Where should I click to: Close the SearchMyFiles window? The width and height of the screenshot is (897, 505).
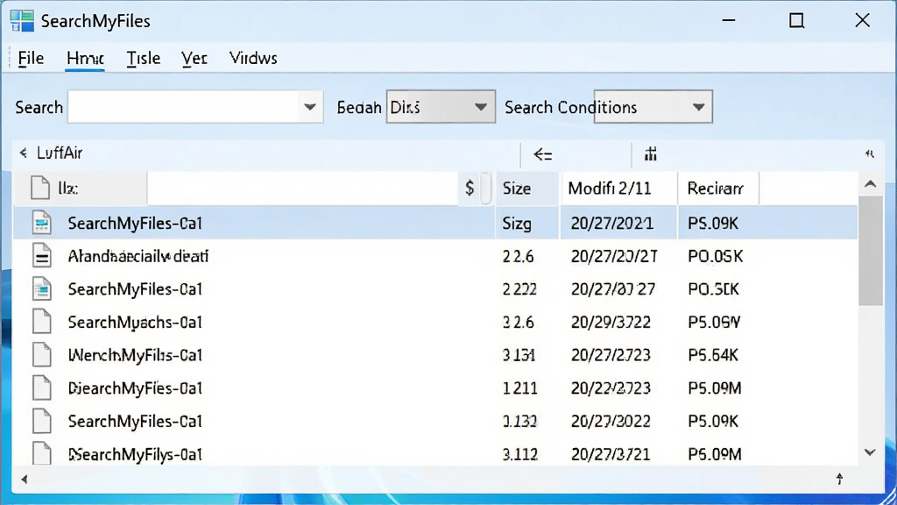[x=862, y=21]
